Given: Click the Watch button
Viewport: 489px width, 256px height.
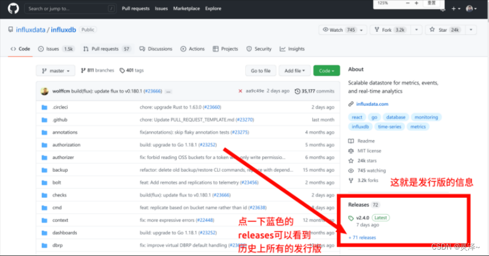Looking at the screenshot, I should tap(338, 30).
